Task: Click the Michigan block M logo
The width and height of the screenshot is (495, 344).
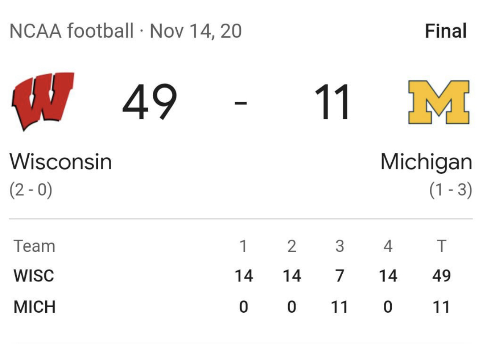Action: (439, 102)
